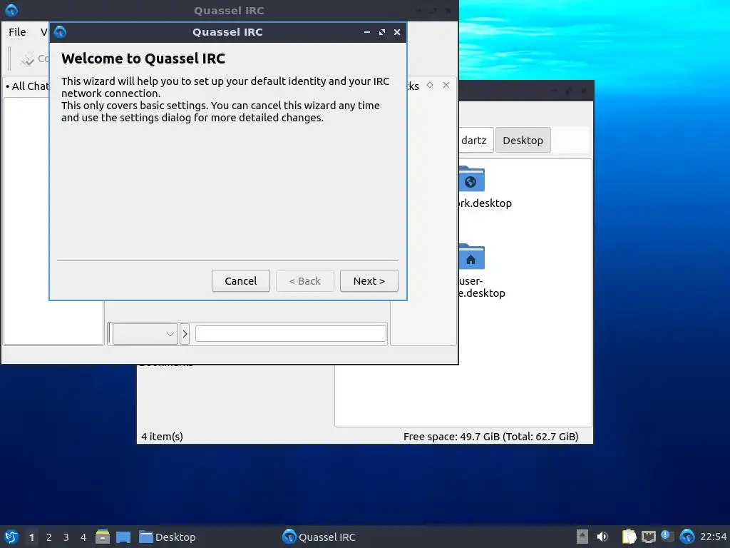Click the Quassel logo in wizard title bar
Screen dimensions: 730x548
[x=60, y=32]
